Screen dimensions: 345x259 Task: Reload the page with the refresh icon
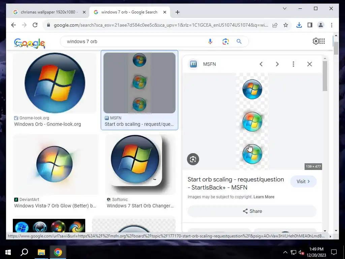(35, 25)
